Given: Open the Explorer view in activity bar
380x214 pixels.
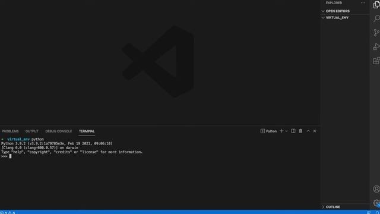Looking at the screenshot, I should coord(376,5).
